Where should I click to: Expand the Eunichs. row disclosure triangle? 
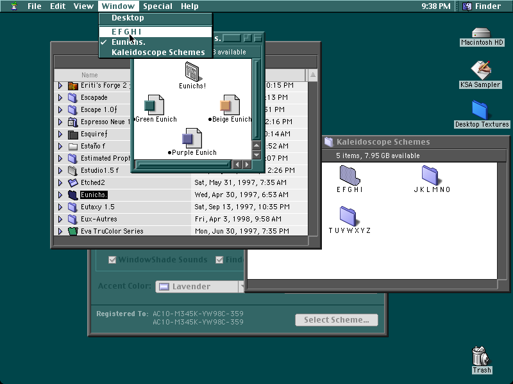[60, 195]
